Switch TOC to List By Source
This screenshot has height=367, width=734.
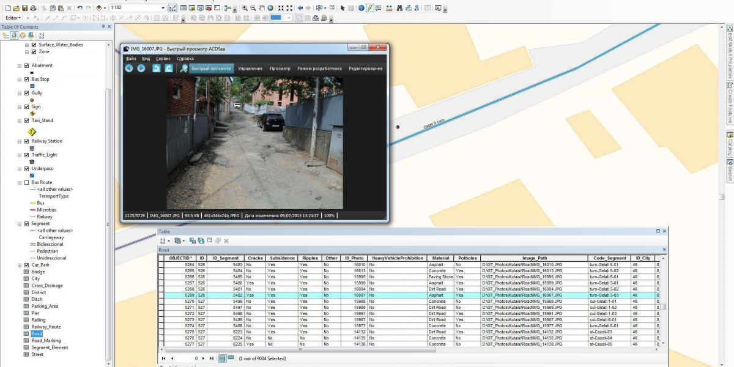[x=14, y=35]
